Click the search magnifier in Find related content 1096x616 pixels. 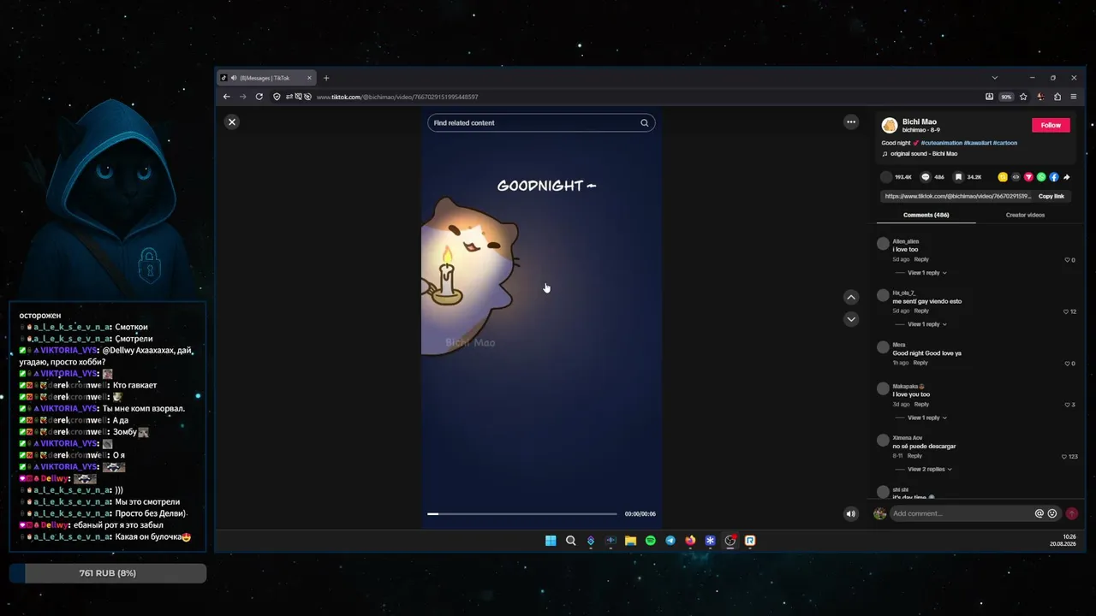645,122
